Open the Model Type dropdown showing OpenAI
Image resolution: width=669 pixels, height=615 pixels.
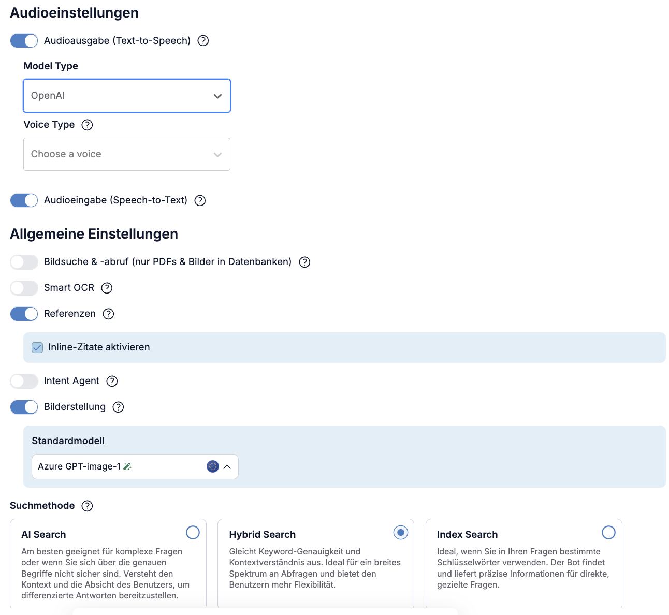pyautogui.click(x=127, y=96)
